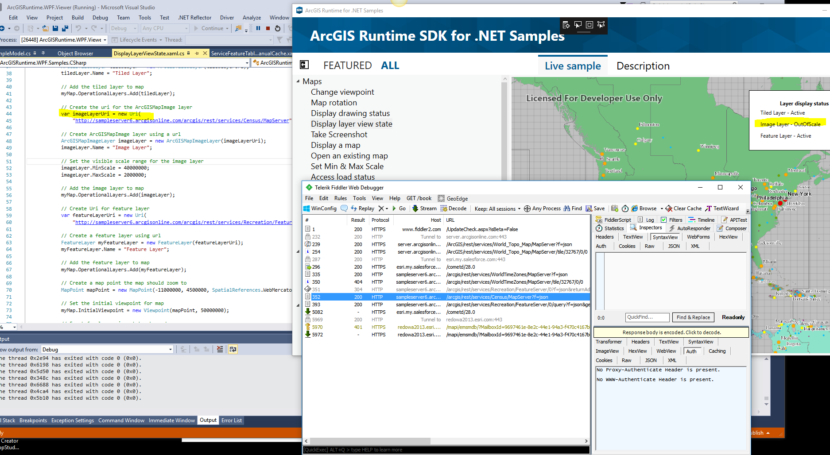
Task: Show FEATURED samples list
Action: 348,66
